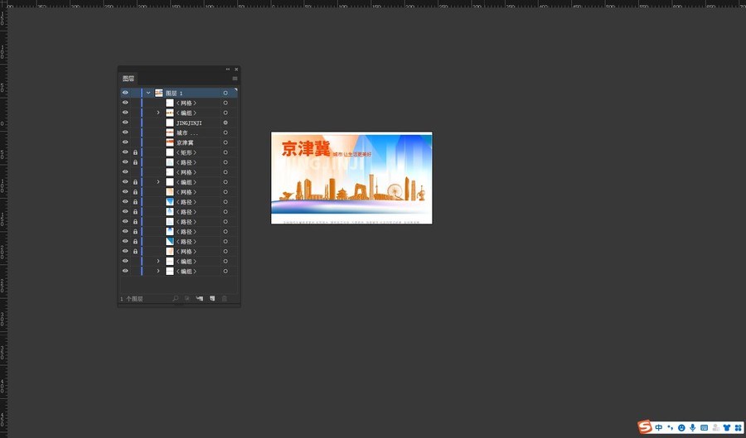The width and height of the screenshot is (746, 438).
Task: Click the Sogou S logo icon
Action: pos(645,426)
